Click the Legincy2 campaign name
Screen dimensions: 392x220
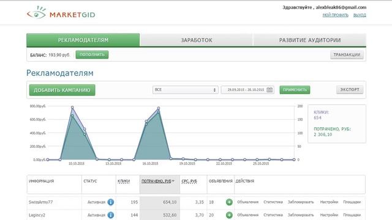[37, 215]
